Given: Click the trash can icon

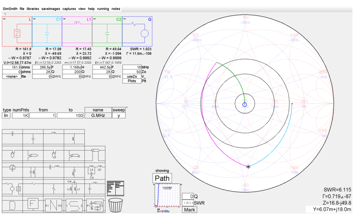Looking at the screenshot, I should pyautogui.click(x=115, y=205).
